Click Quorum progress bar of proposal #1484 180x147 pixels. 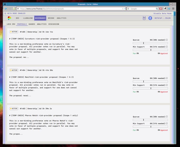point(150,81)
